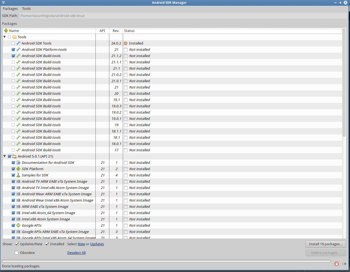
Task: Click the Google APIs ARM EABI v7a System Image icon
Action: point(18,232)
